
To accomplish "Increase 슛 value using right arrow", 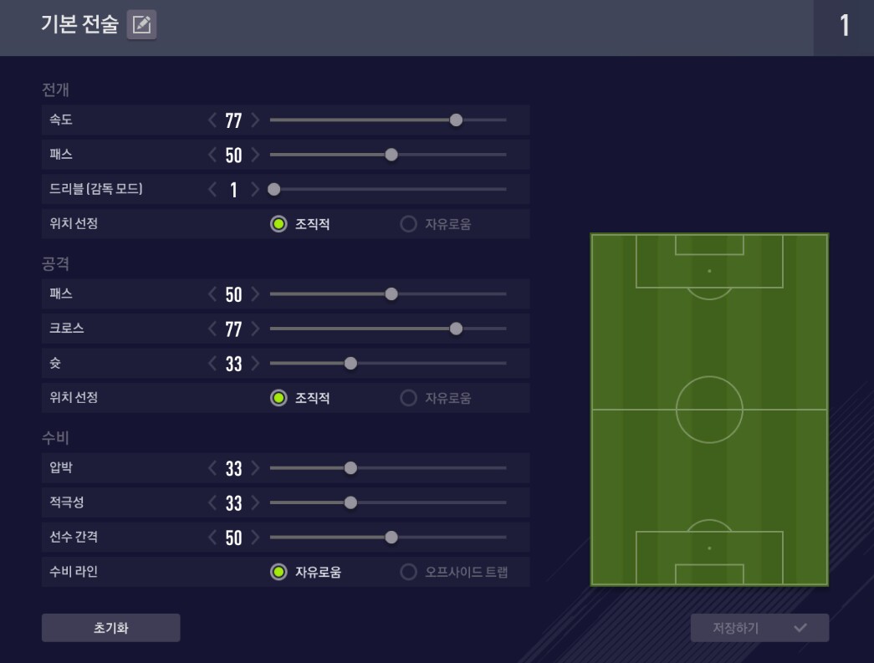I will [255, 364].
